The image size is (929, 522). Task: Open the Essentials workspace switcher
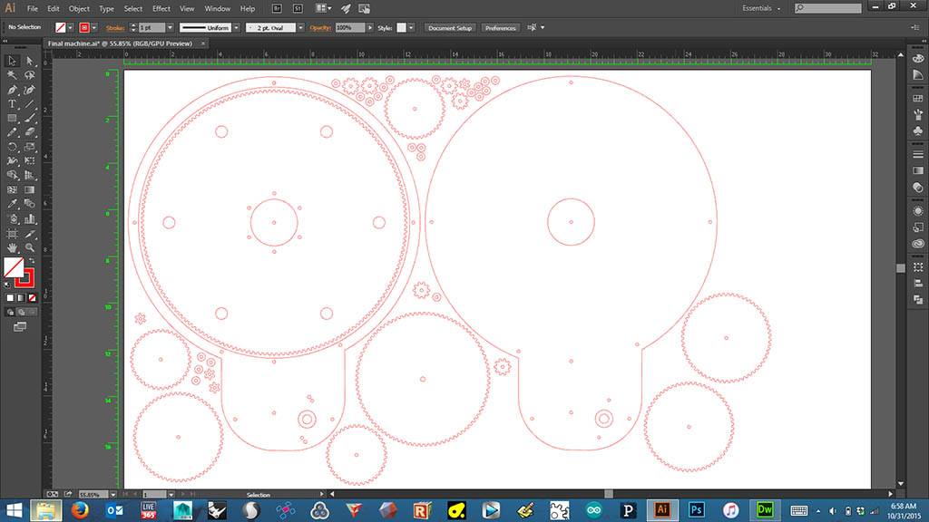760,8
